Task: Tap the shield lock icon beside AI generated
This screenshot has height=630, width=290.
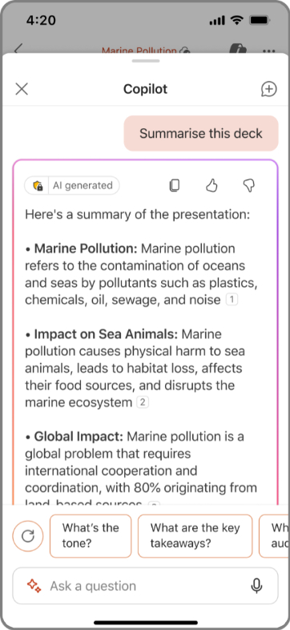Action: point(38,186)
